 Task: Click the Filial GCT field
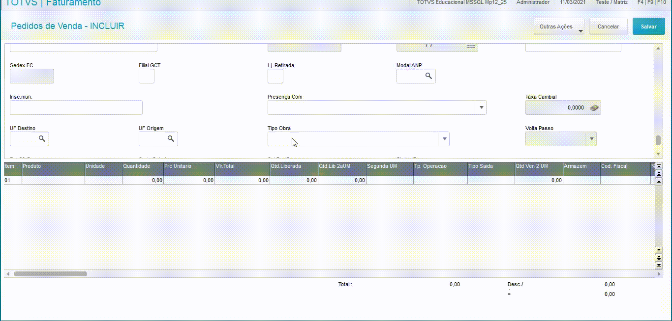point(147,76)
